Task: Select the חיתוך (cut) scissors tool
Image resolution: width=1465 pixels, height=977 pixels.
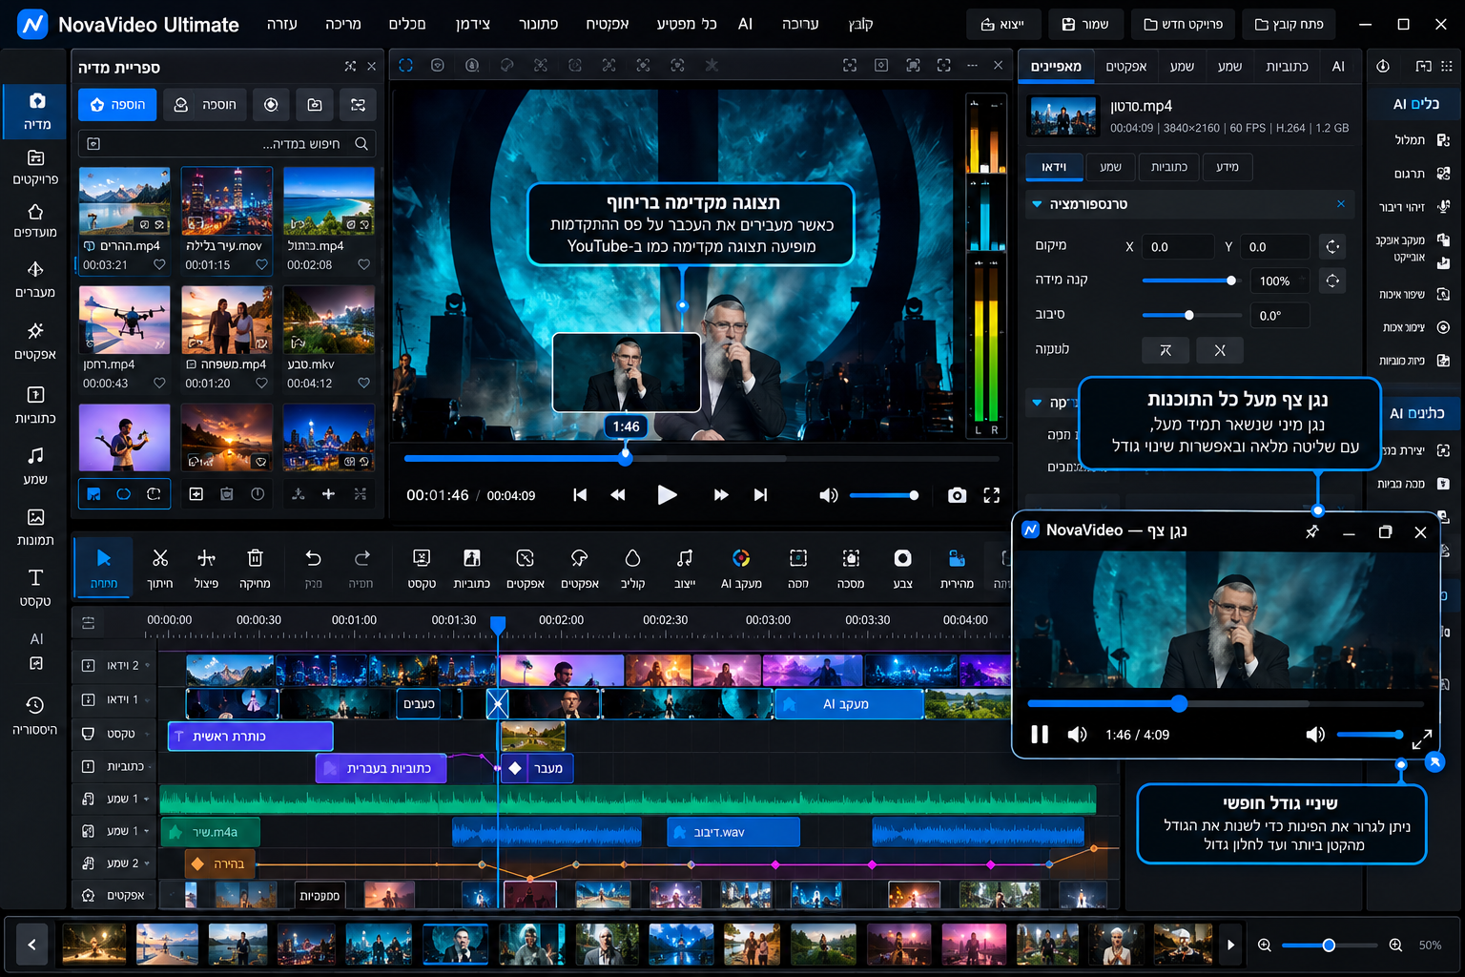Action: (159, 568)
